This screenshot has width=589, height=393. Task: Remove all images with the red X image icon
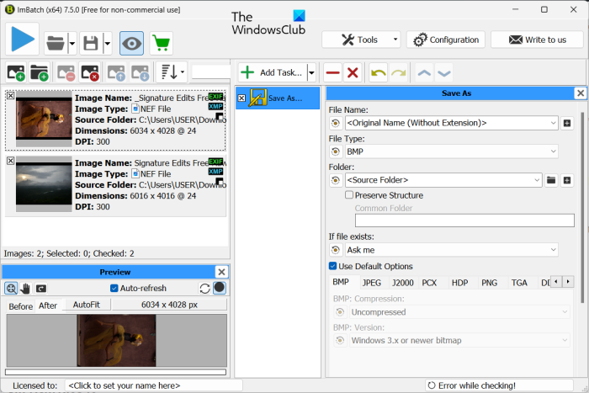coord(90,72)
